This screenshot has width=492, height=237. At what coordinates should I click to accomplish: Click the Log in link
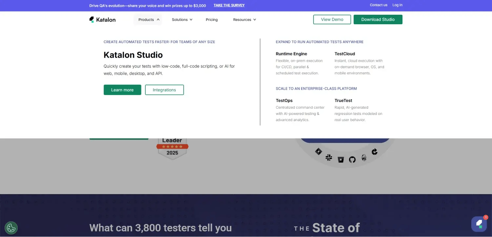tap(397, 5)
